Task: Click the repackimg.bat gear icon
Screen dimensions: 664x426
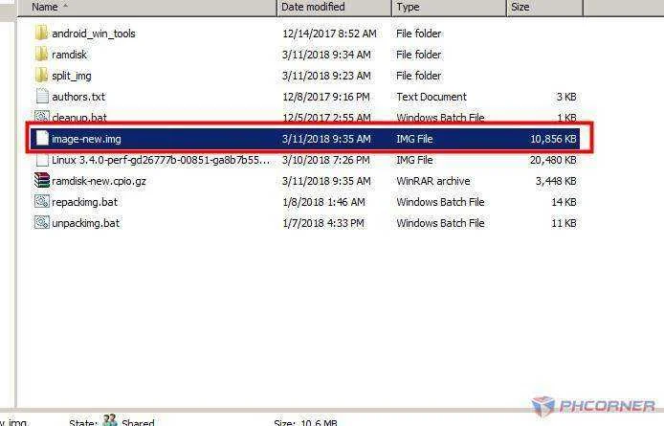Action: (41, 201)
